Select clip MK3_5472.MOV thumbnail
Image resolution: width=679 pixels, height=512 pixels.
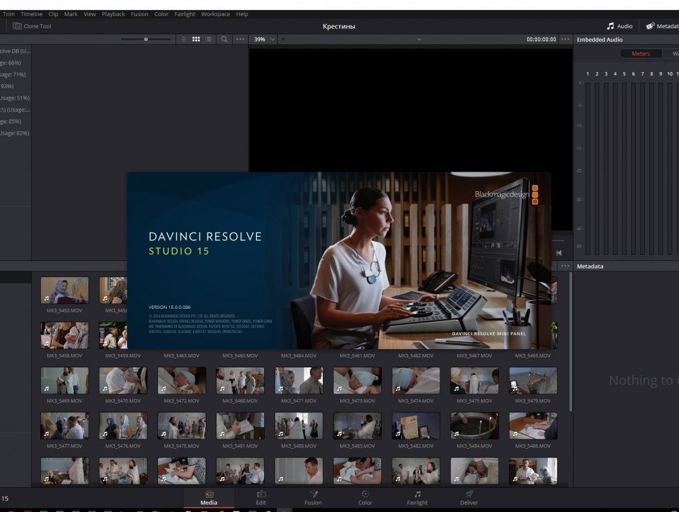coord(182,380)
